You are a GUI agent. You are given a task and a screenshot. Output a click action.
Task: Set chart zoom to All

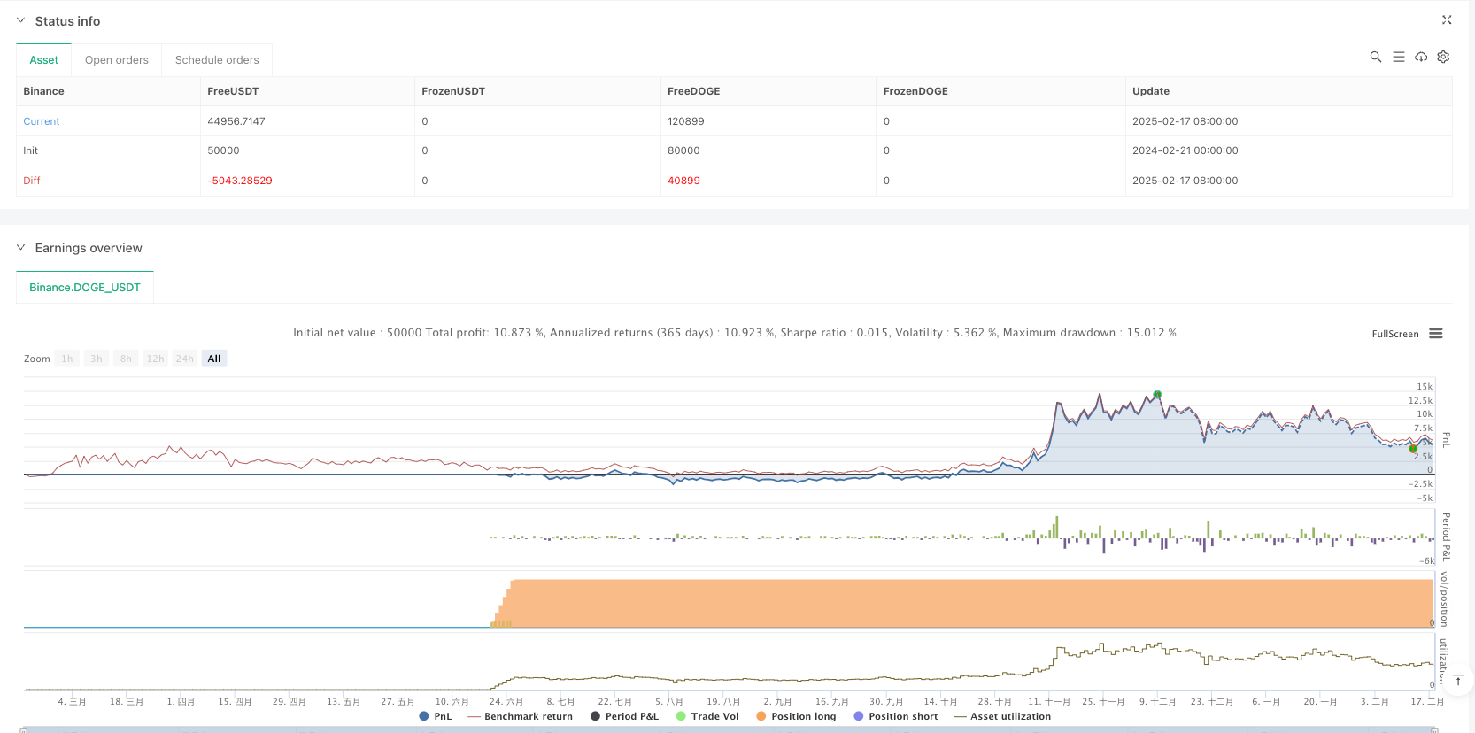point(214,359)
